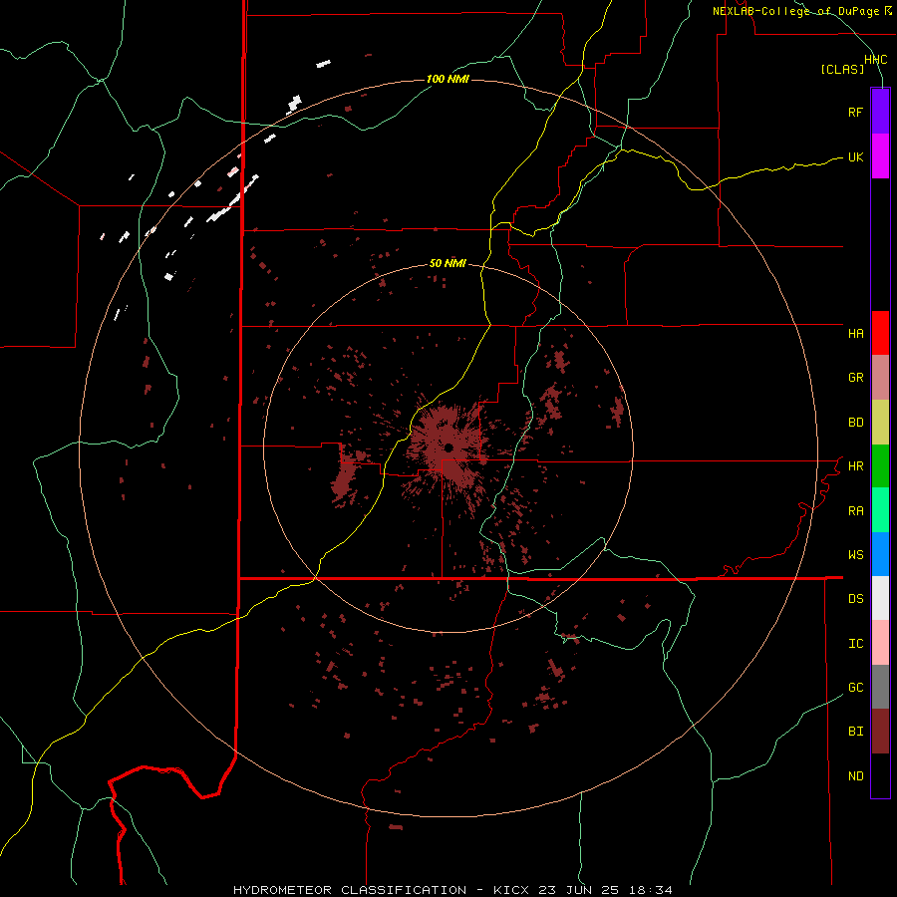The image size is (897, 897).
Task: Click the BI brown legend swatch
Action: tap(880, 732)
